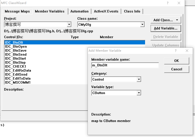Click the Member column header
This screenshot has width=195, height=137.
tap(107, 37)
